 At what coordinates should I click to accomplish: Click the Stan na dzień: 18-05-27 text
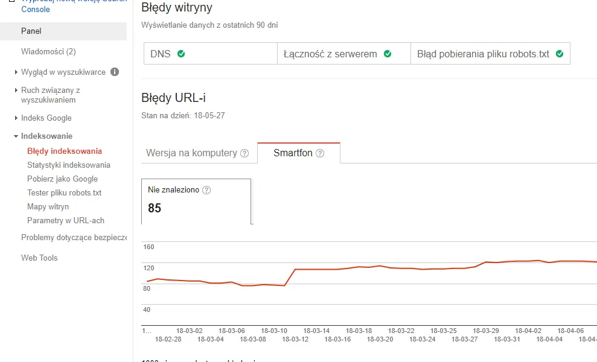[183, 116]
